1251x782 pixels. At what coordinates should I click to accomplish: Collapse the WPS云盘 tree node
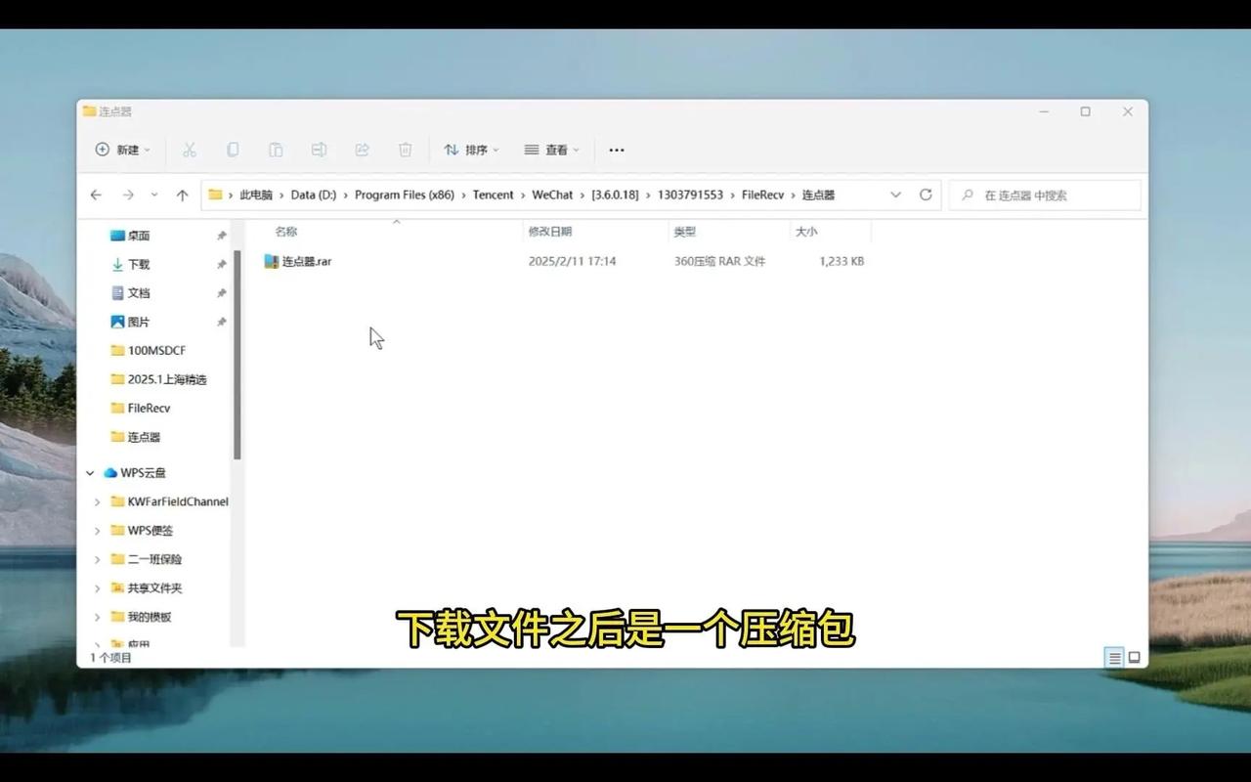click(x=90, y=473)
